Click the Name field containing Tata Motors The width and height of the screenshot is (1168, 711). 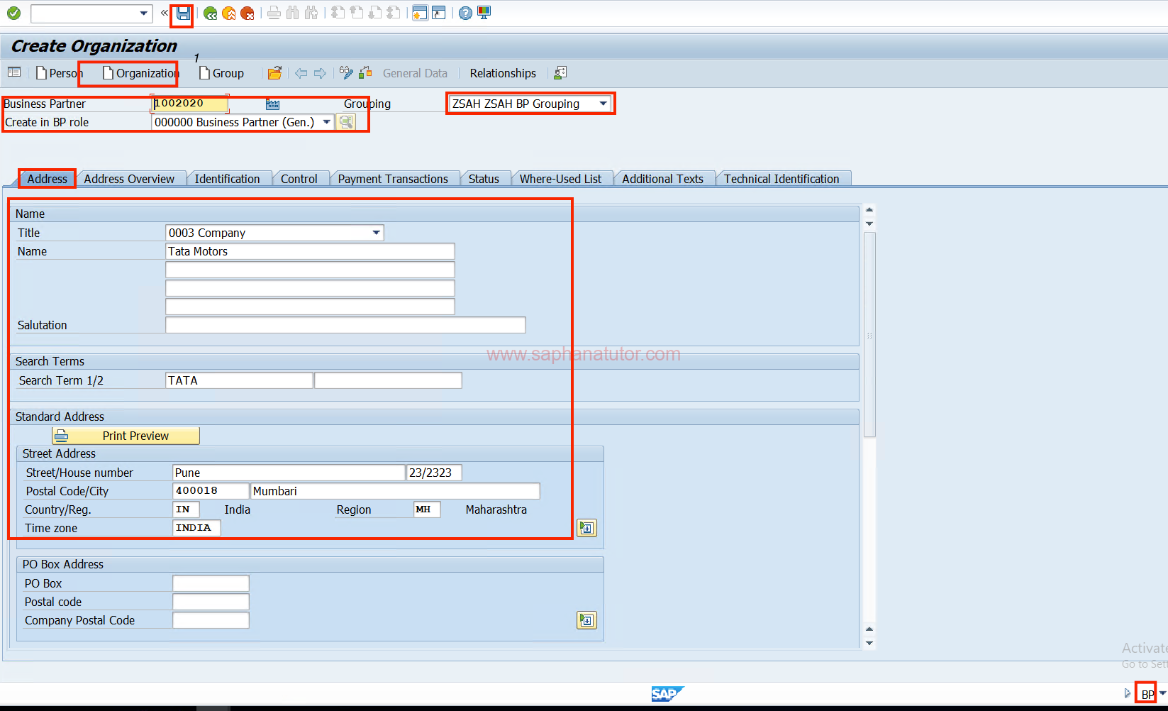click(x=310, y=251)
